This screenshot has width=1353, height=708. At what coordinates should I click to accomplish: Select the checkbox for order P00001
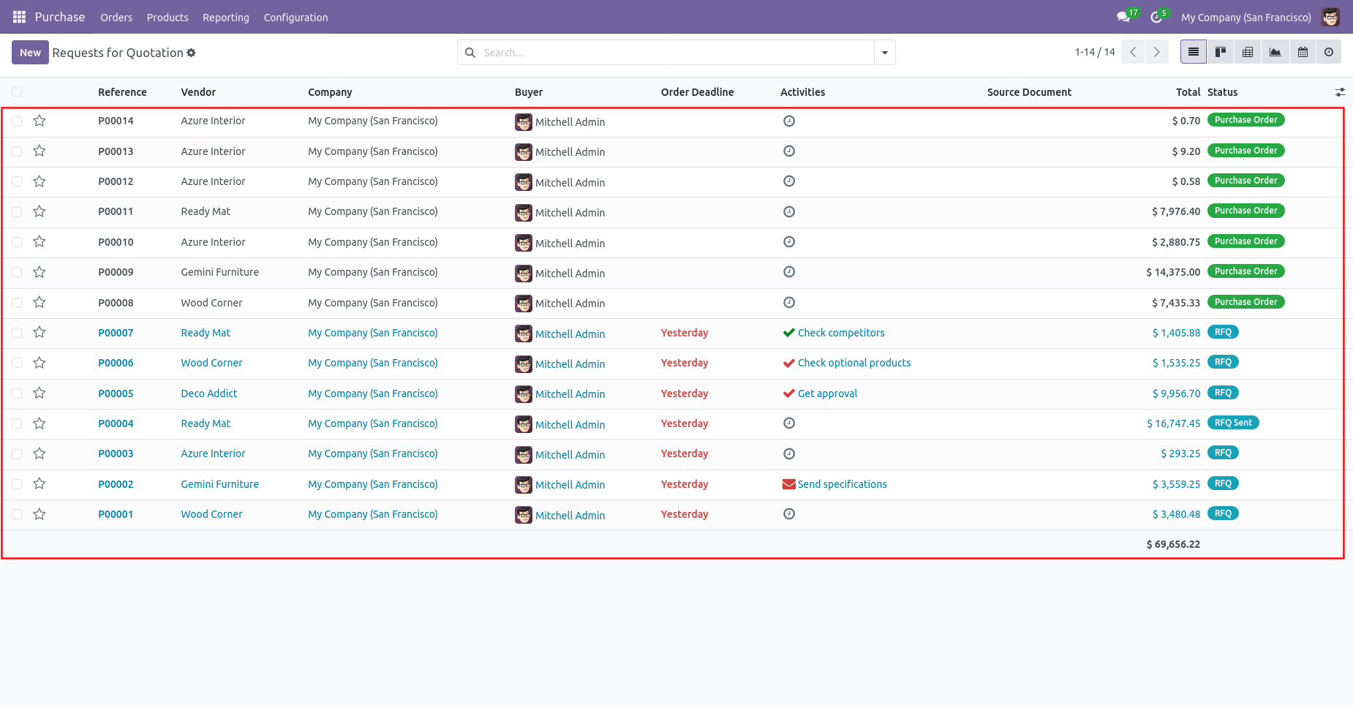tap(17, 514)
